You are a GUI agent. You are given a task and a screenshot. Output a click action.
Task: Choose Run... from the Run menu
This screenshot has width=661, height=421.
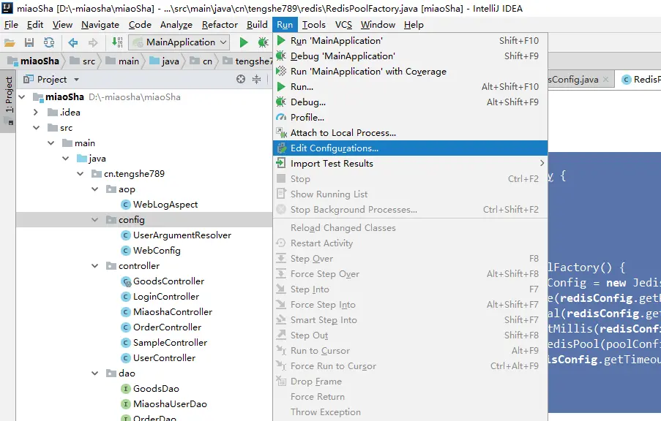coord(410,87)
